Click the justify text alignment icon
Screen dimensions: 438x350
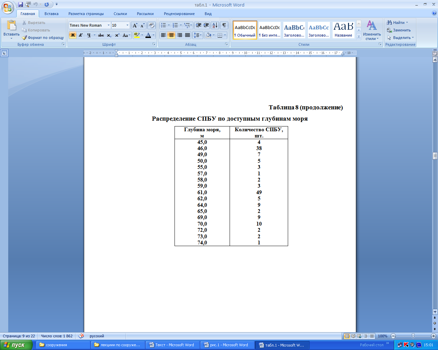coord(188,35)
